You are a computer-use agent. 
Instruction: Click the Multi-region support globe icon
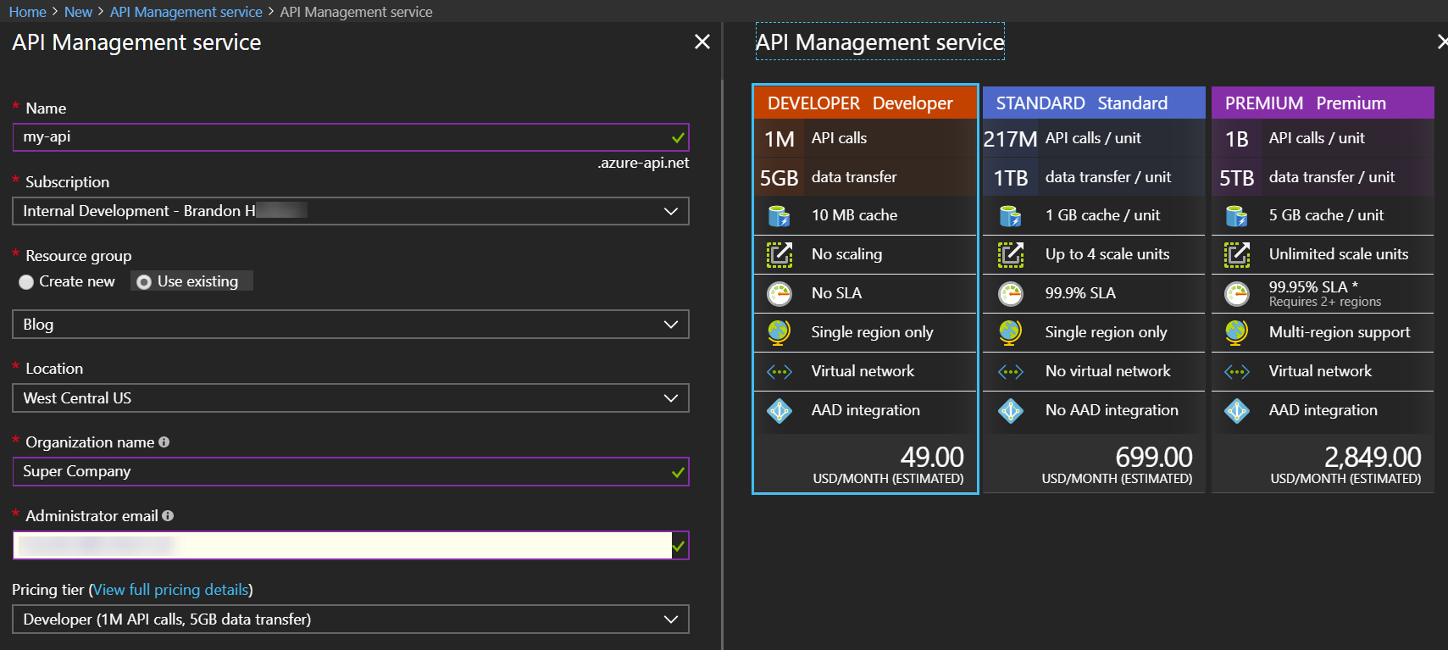(1236, 332)
